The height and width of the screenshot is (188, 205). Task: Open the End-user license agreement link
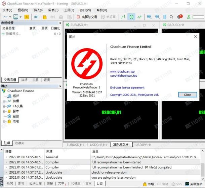click(x=127, y=87)
